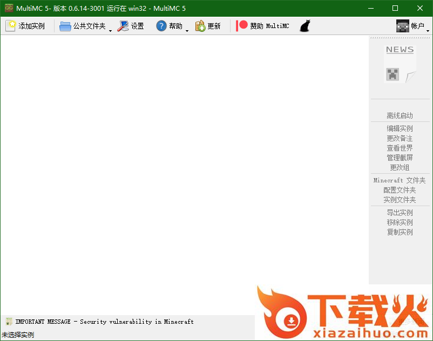Click the empty instance list area

tap(184, 173)
